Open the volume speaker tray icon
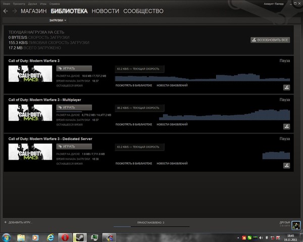 tap(261, 238)
